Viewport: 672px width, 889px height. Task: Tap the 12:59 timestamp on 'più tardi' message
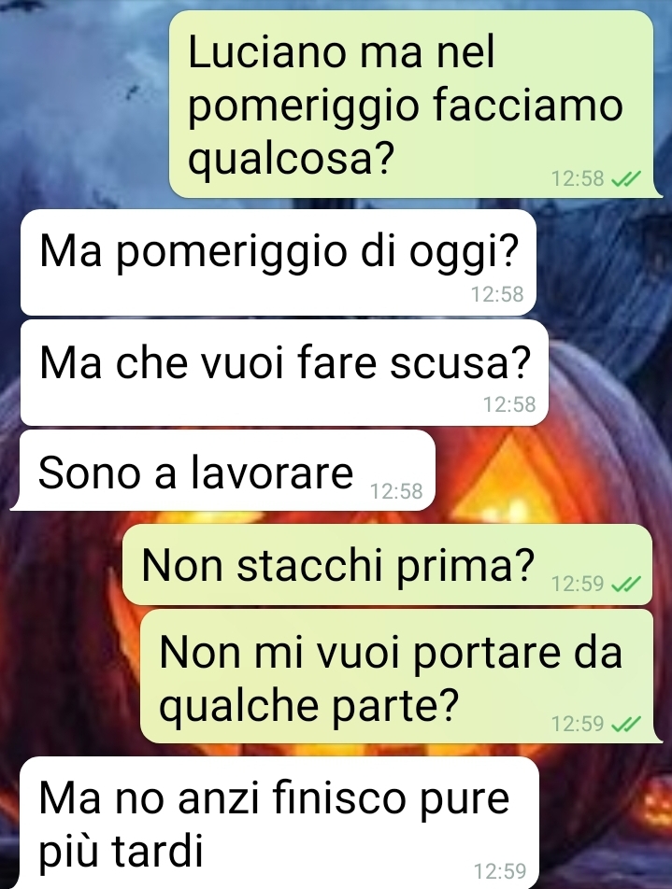click(500, 871)
